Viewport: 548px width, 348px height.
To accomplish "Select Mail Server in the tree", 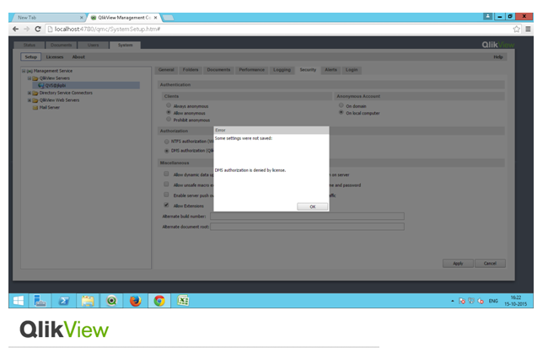I will [x=49, y=108].
